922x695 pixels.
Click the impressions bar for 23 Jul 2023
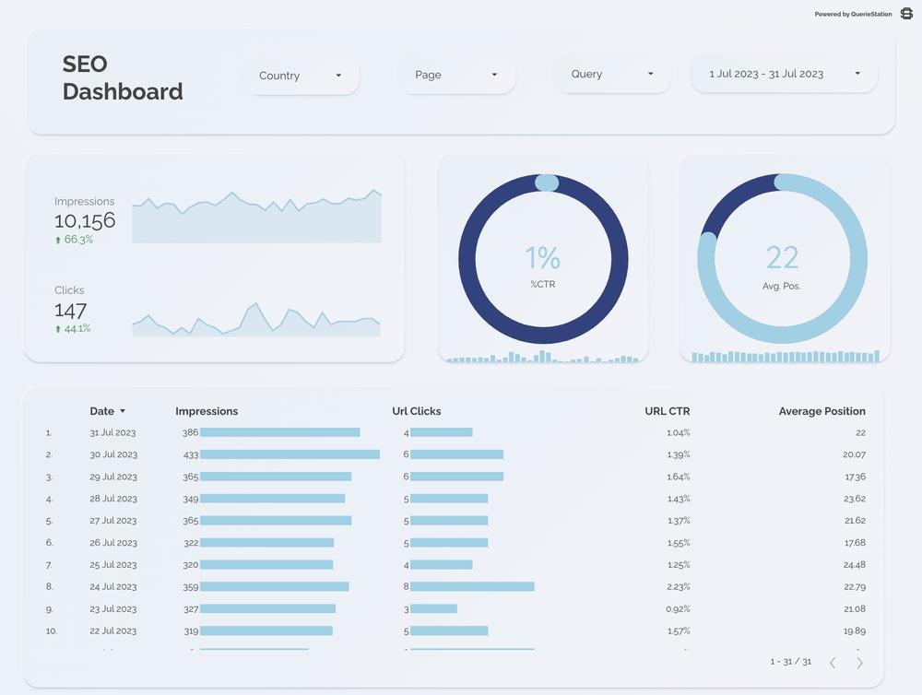[267, 609]
